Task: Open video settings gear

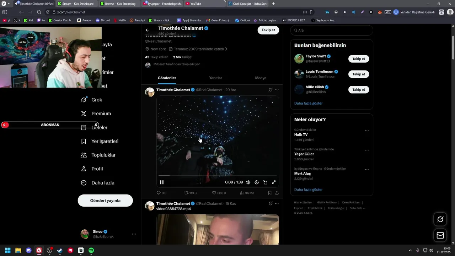Action: point(257,182)
